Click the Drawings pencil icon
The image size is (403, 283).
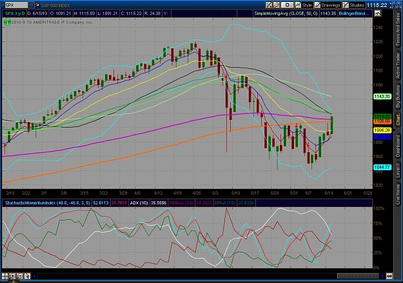coord(318,5)
